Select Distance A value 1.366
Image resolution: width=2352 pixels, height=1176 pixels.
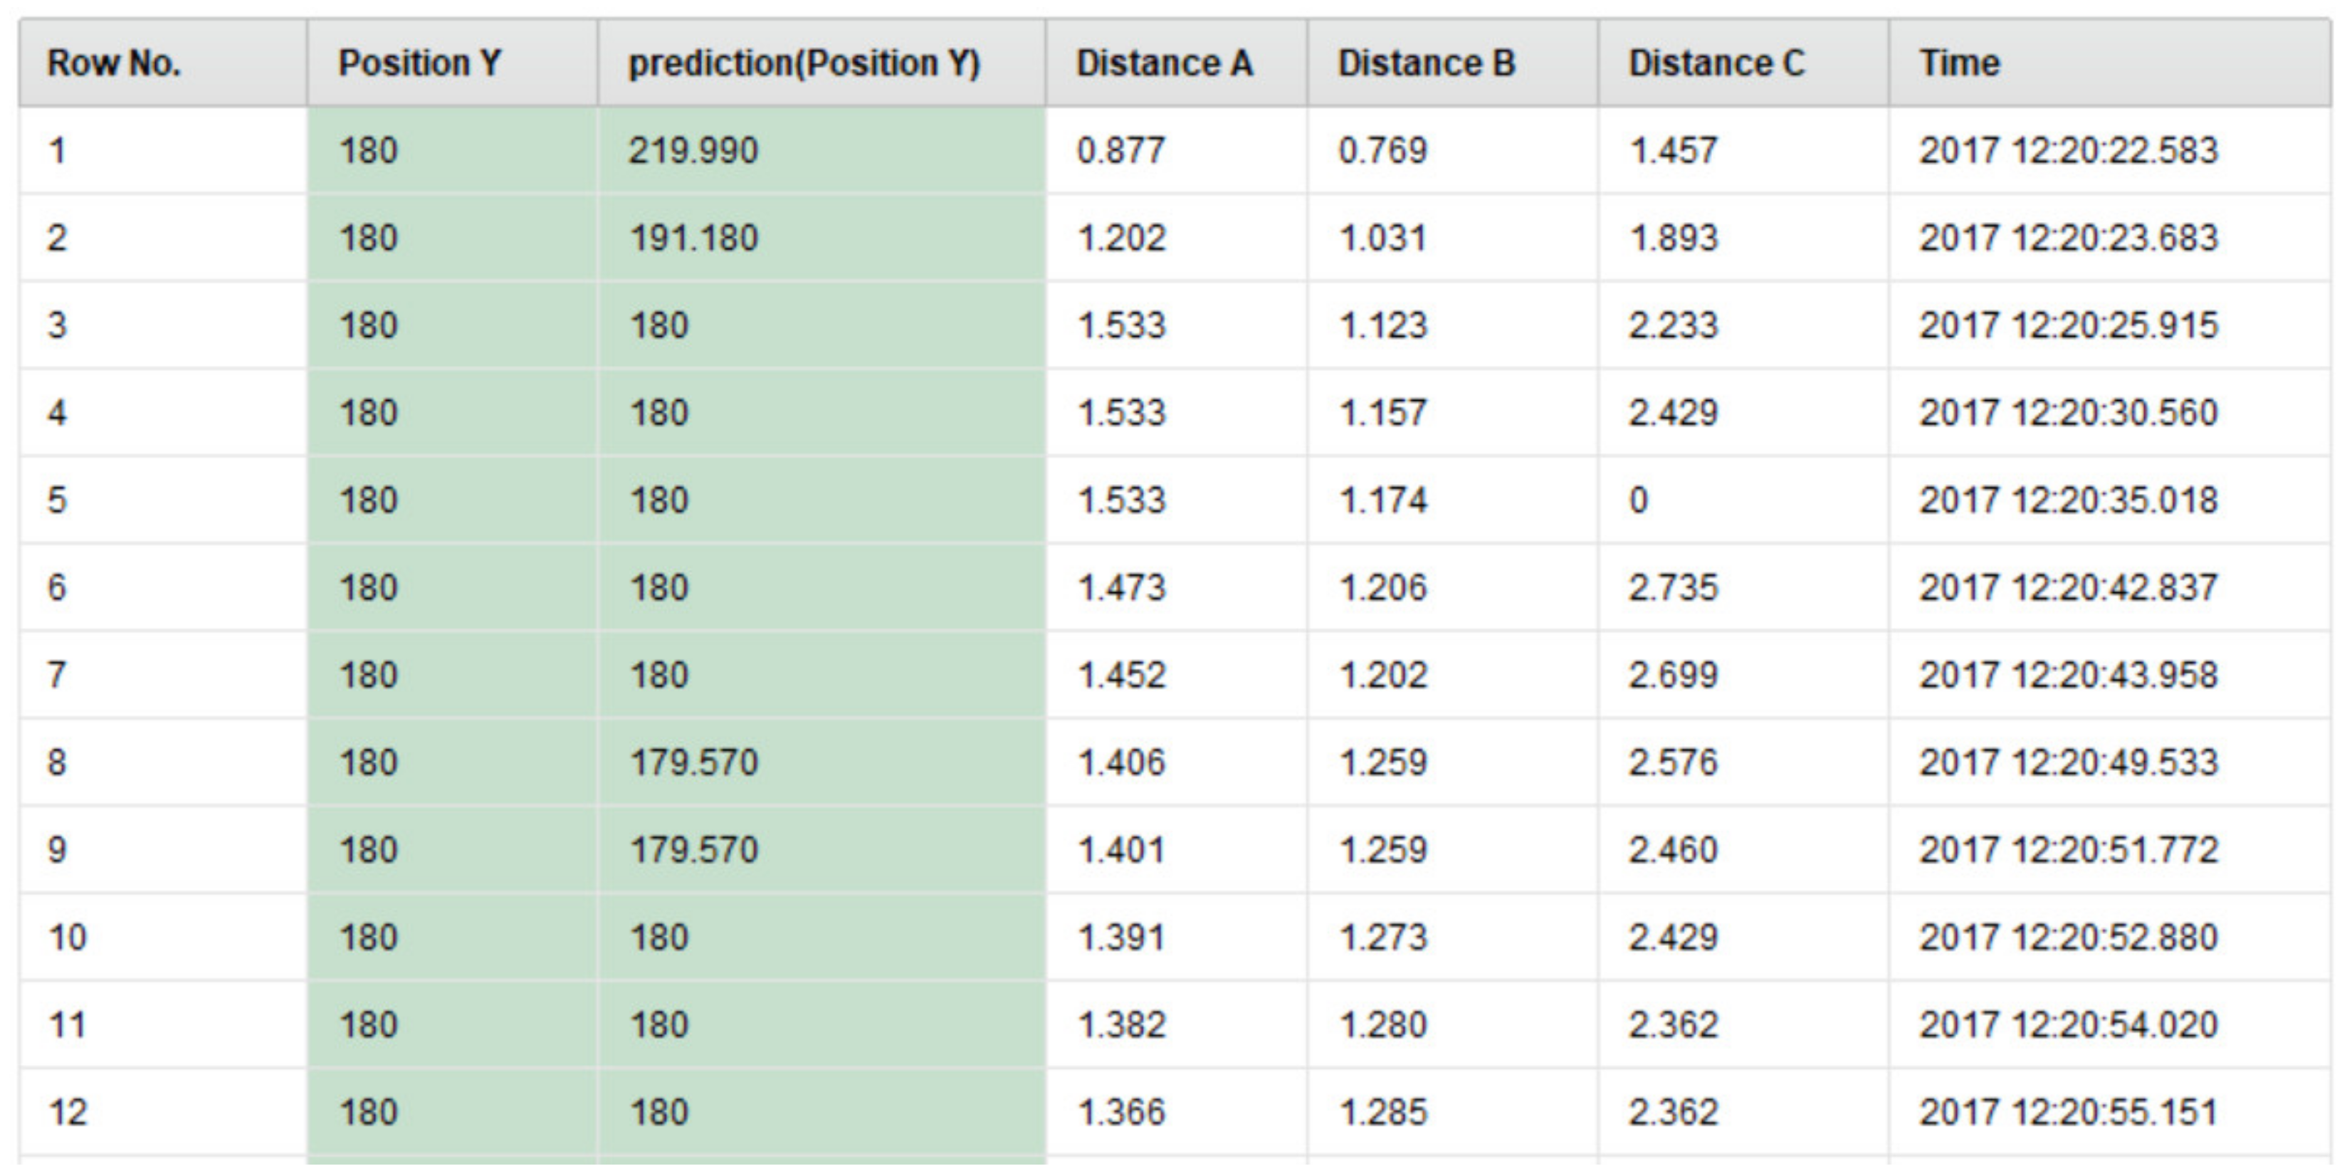coord(1176,1112)
